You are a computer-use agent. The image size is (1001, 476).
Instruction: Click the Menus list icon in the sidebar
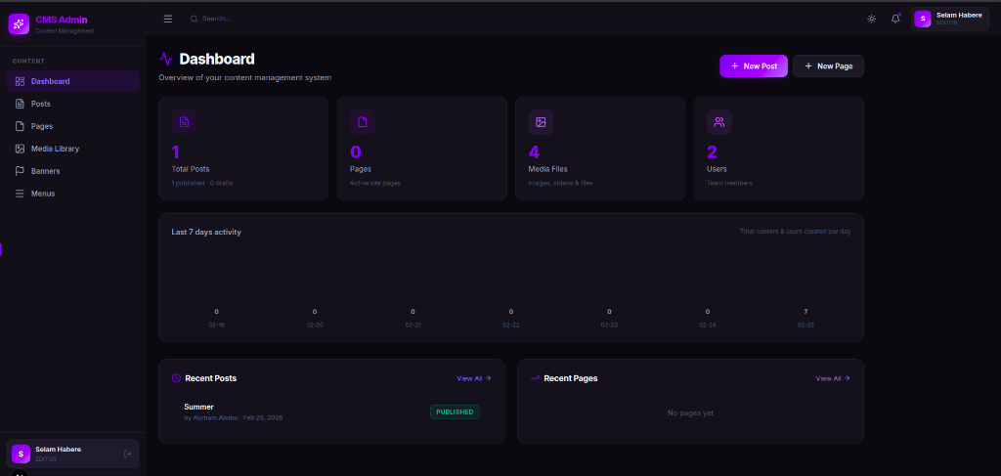tap(20, 194)
